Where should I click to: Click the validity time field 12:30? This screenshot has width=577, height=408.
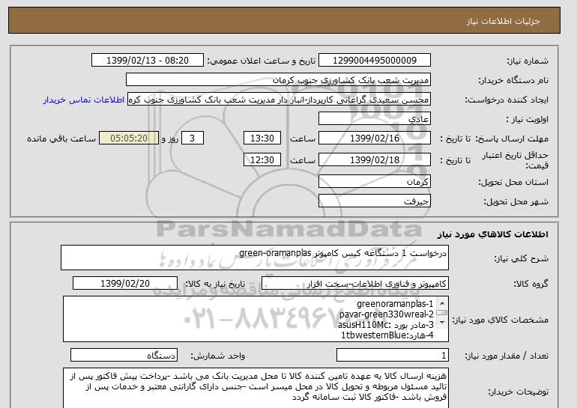[x=262, y=160]
